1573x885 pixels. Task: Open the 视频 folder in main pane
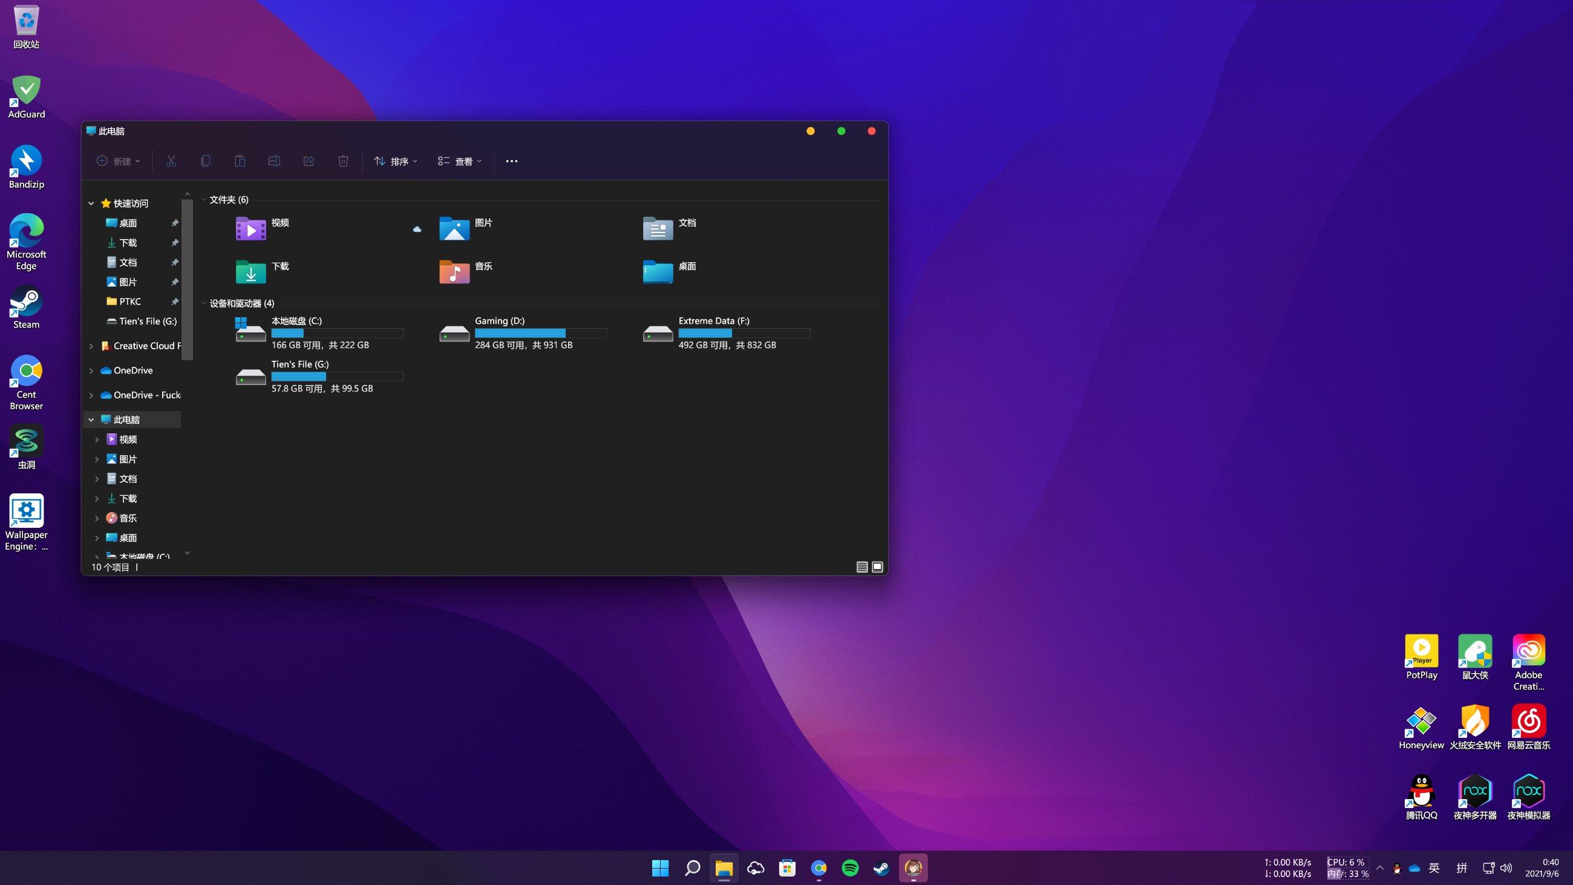pos(263,228)
